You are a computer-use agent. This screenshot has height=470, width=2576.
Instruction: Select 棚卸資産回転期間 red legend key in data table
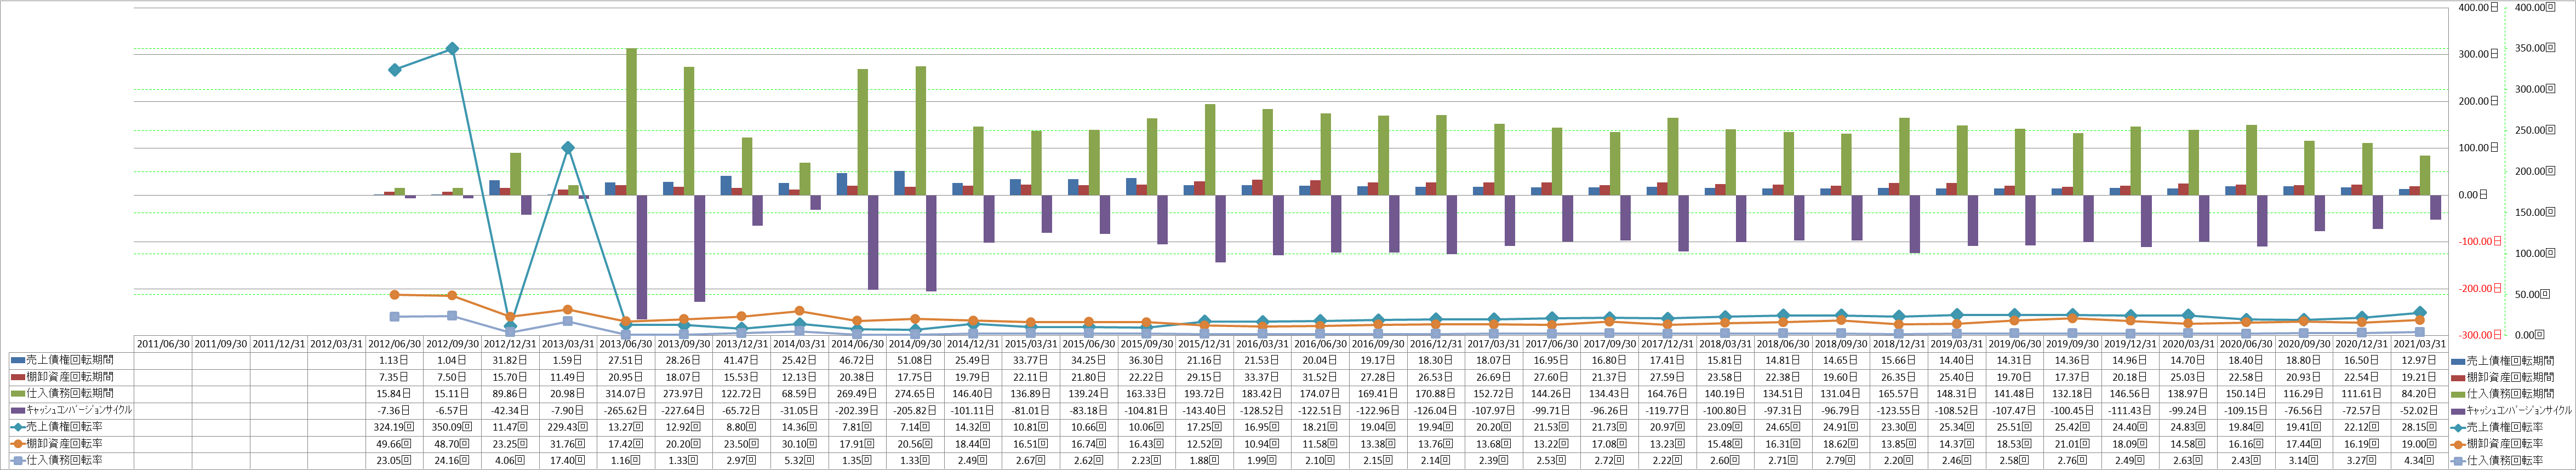pos(18,377)
